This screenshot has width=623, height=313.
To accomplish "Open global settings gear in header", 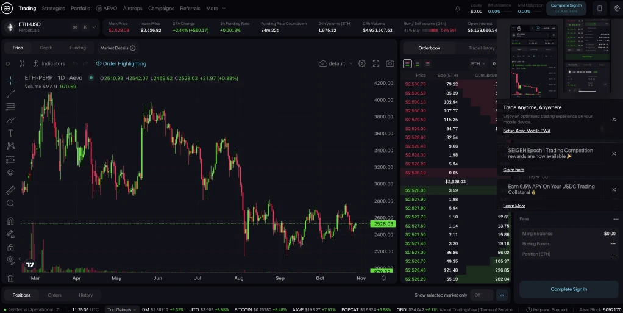I will point(617,8).
